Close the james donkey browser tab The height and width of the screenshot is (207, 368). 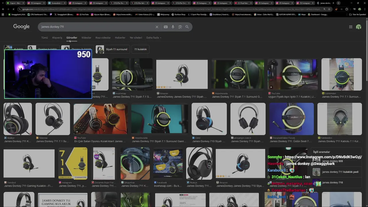[x=333, y=3]
